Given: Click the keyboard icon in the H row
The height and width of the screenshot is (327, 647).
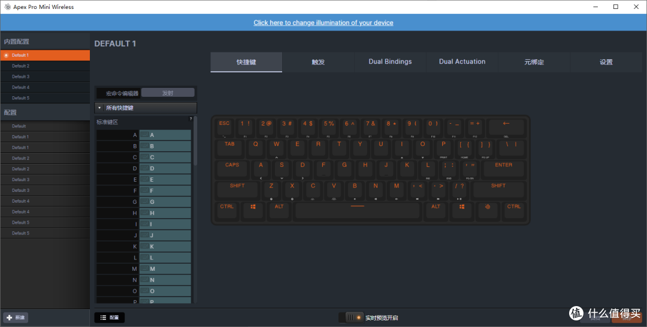Looking at the screenshot, I should pyautogui.click(x=144, y=212).
